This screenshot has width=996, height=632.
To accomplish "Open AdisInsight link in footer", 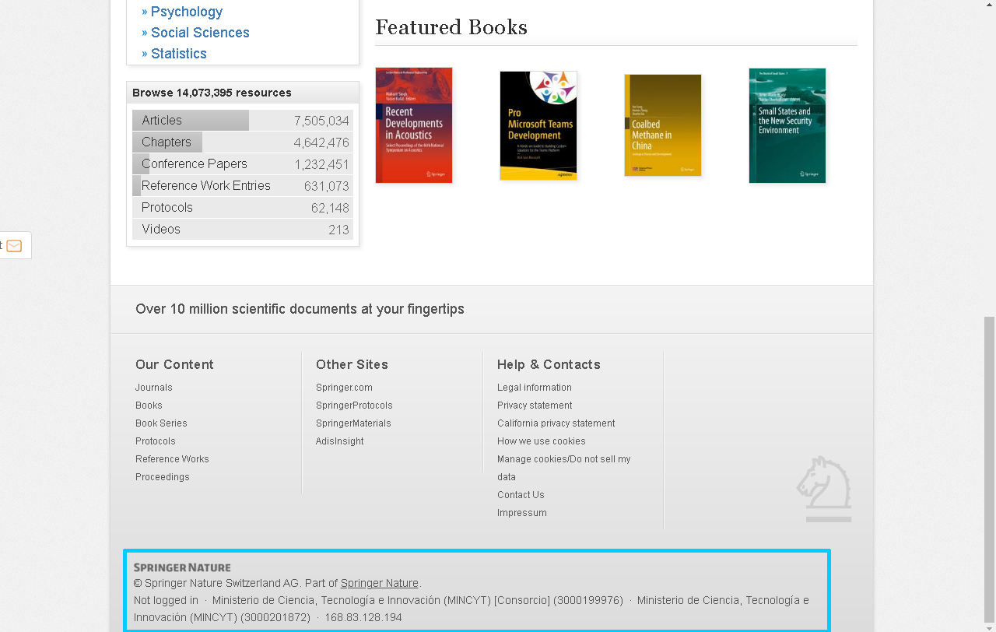I will (339, 441).
